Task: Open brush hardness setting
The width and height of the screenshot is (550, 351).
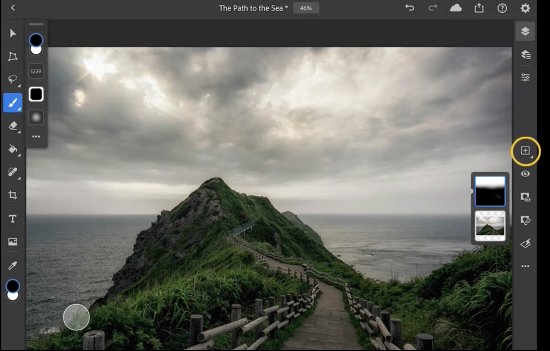Action: coord(36,117)
